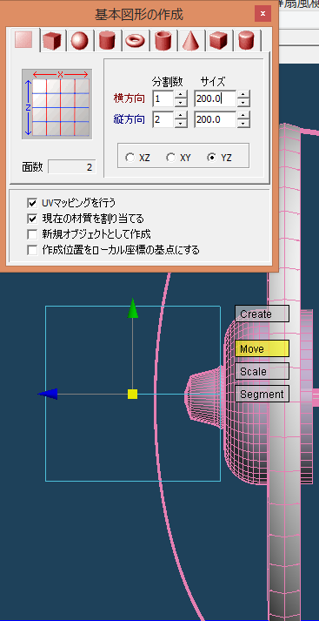Pick the rounded cube primitive icon

pyautogui.click(x=218, y=40)
